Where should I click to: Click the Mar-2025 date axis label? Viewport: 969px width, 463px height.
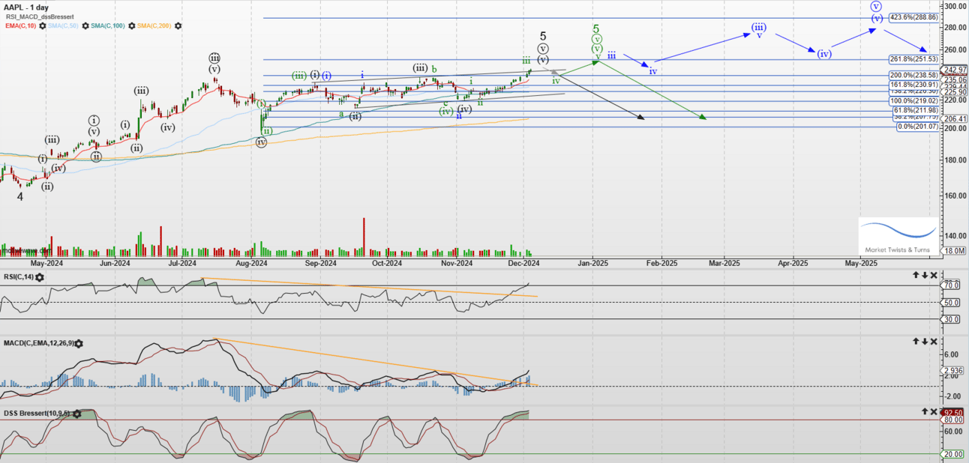coord(724,263)
